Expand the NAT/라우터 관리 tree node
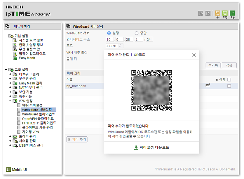Viewport: 244px width, 179px height. (10, 87)
